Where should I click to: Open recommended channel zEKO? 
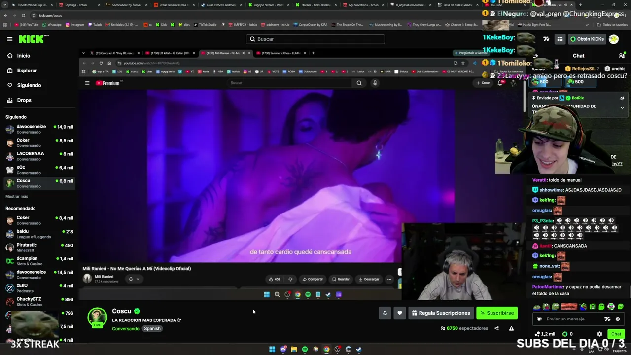click(39, 288)
